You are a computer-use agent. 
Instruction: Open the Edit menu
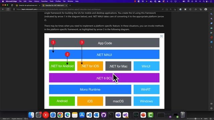pyautogui.click(x=25, y=1)
